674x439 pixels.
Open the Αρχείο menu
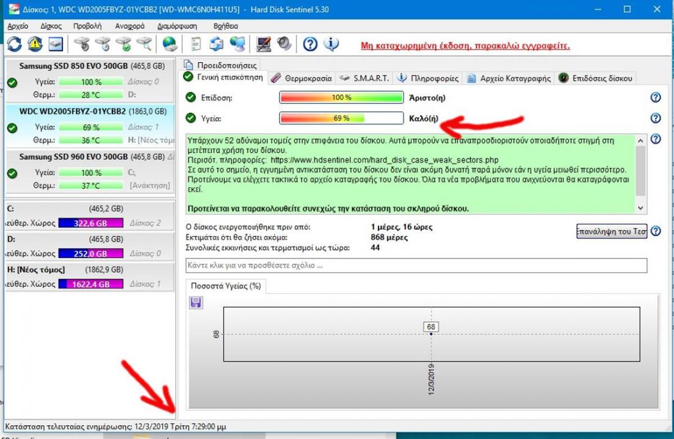coord(18,26)
